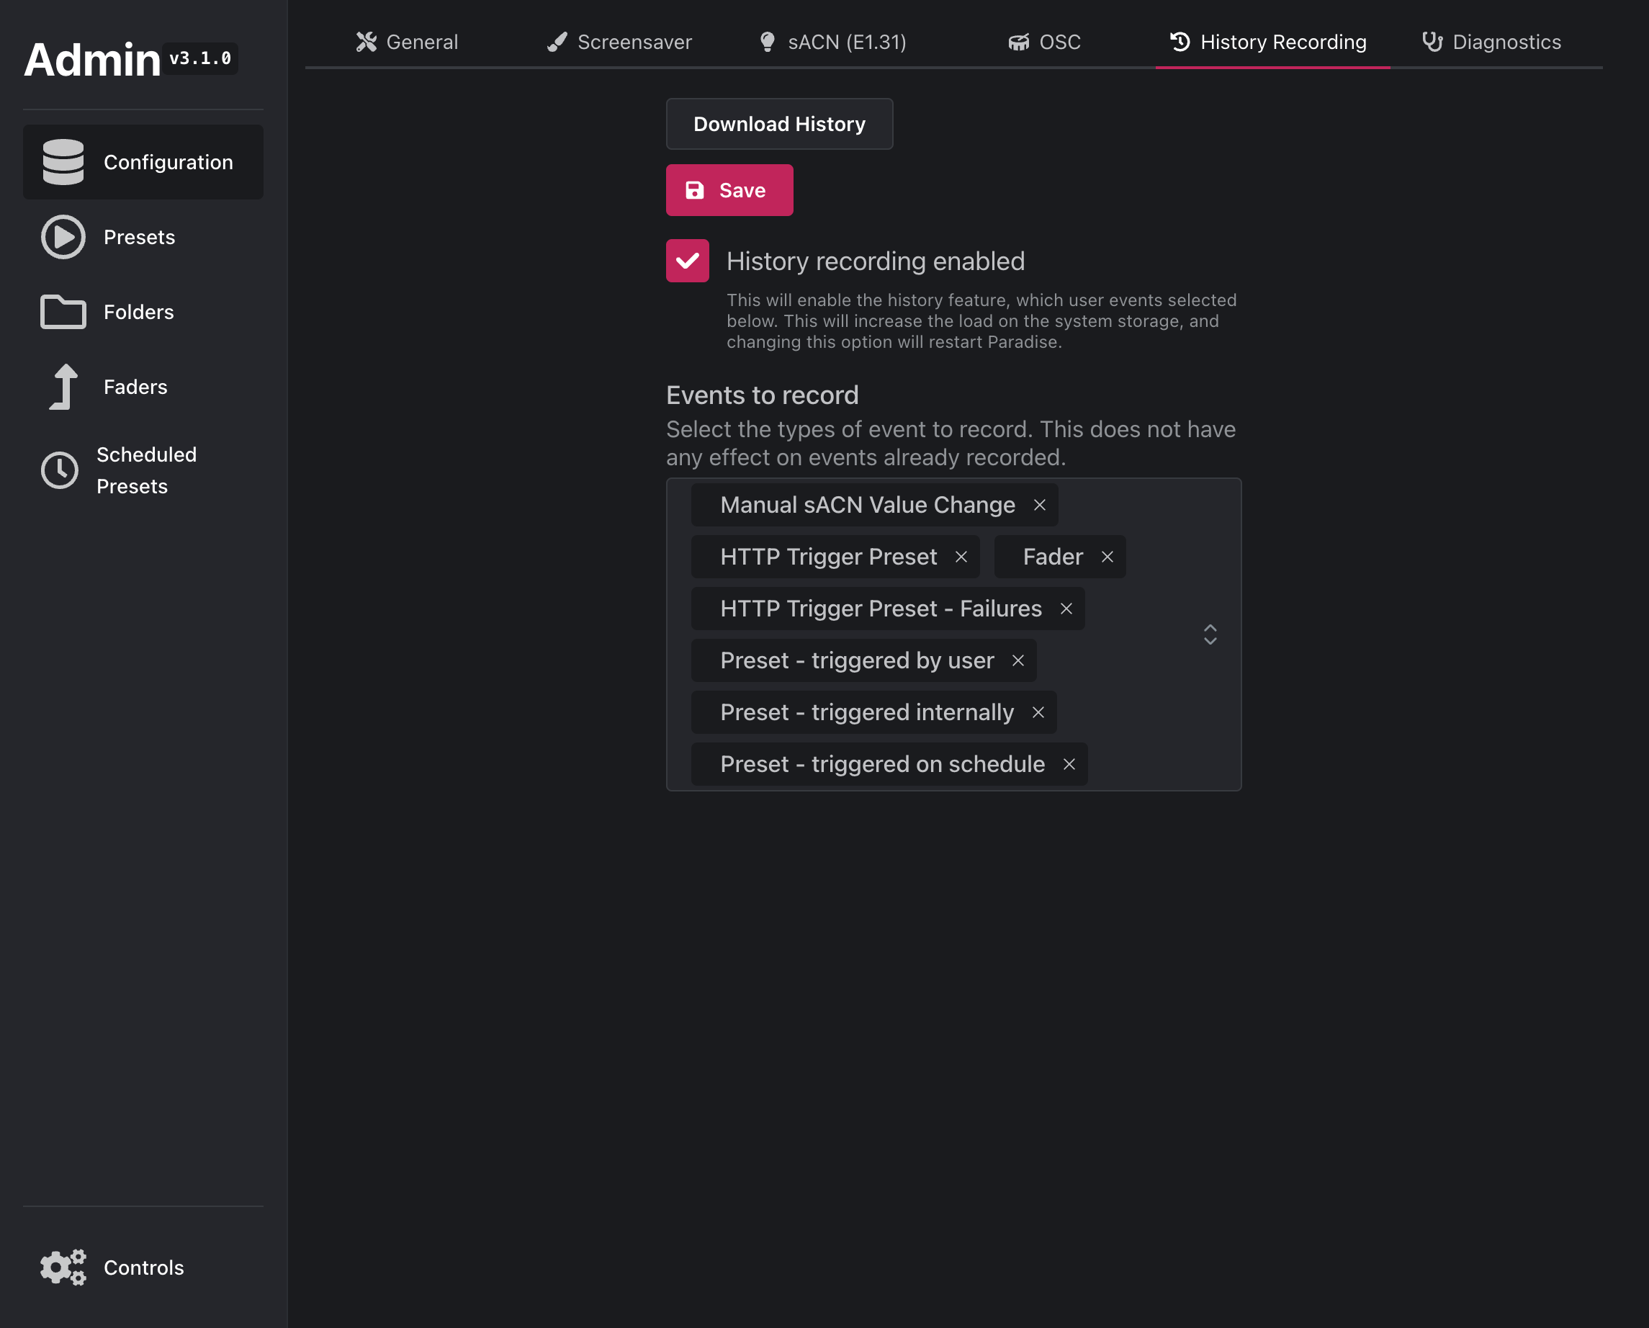Expand the events to record dropdown
Screen dimensions: 1649x1328
pos(1210,635)
